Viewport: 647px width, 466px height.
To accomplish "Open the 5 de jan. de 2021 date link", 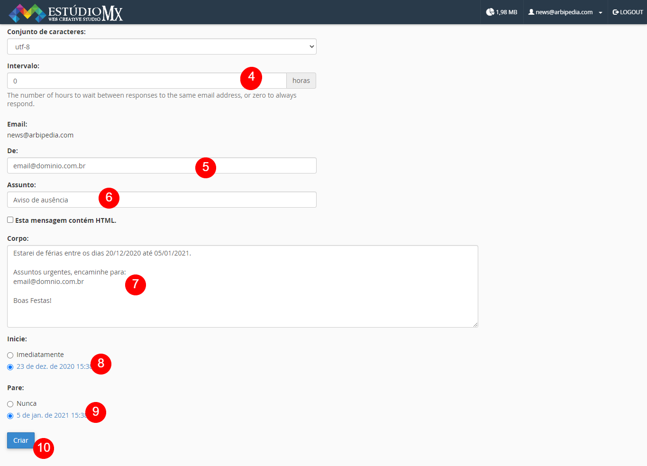I will pos(51,415).
